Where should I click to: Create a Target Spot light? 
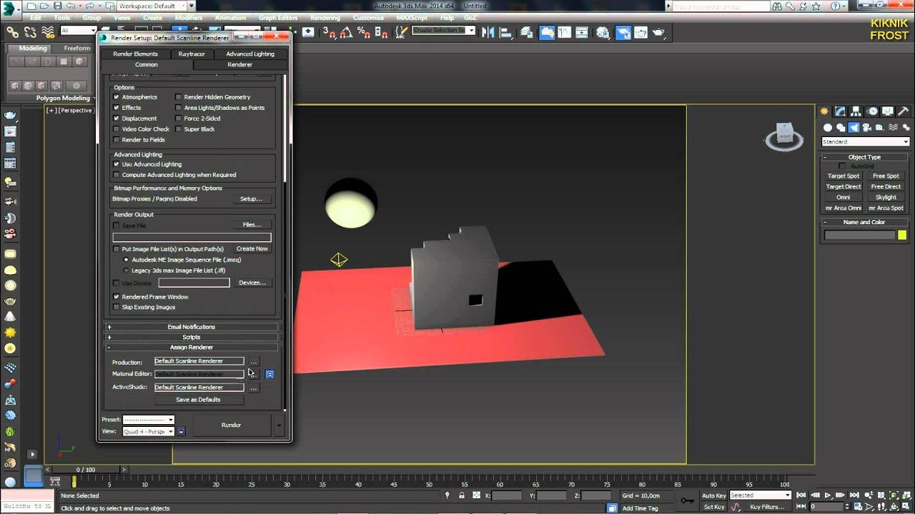pyautogui.click(x=844, y=176)
